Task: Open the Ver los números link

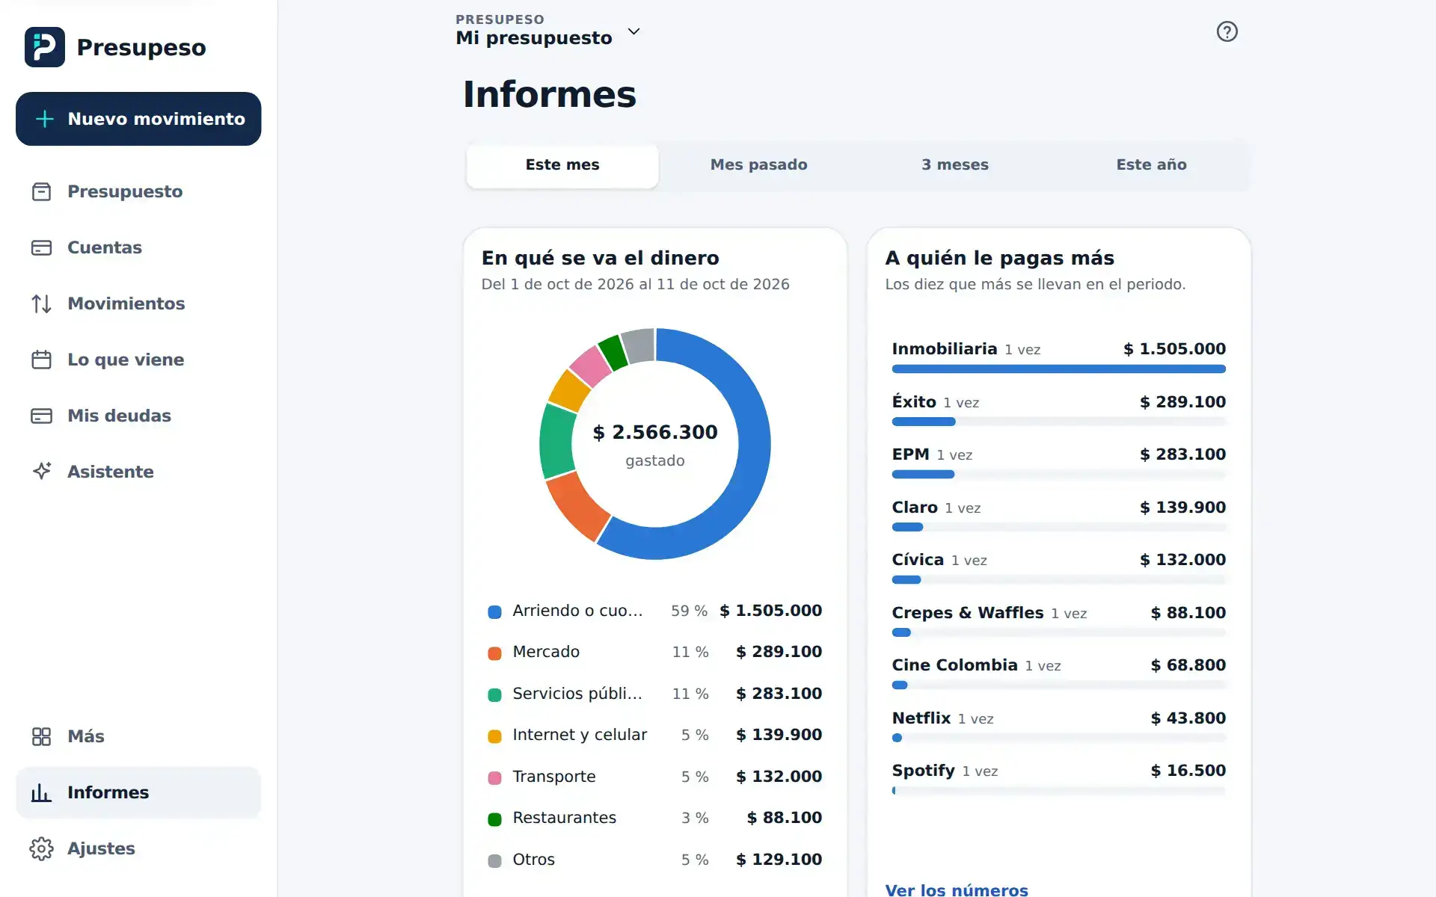Action: pos(957,890)
